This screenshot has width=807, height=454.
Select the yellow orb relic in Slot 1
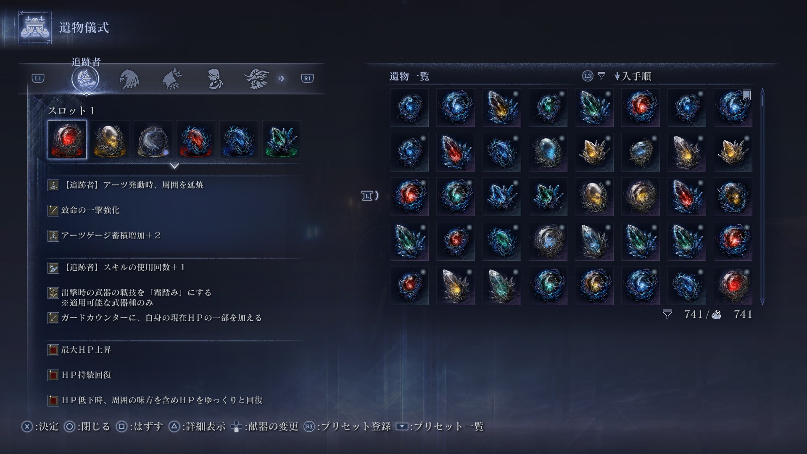[x=110, y=140]
